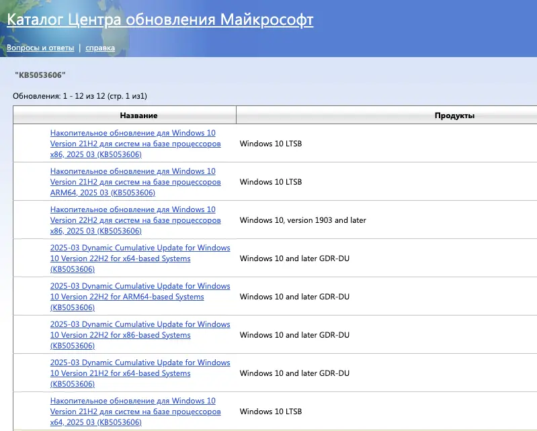Viewport: 537px width, 431px height.
Task: Open Dynamic Cumulative Update 22H2 x64 link
Action: (x=140, y=258)
